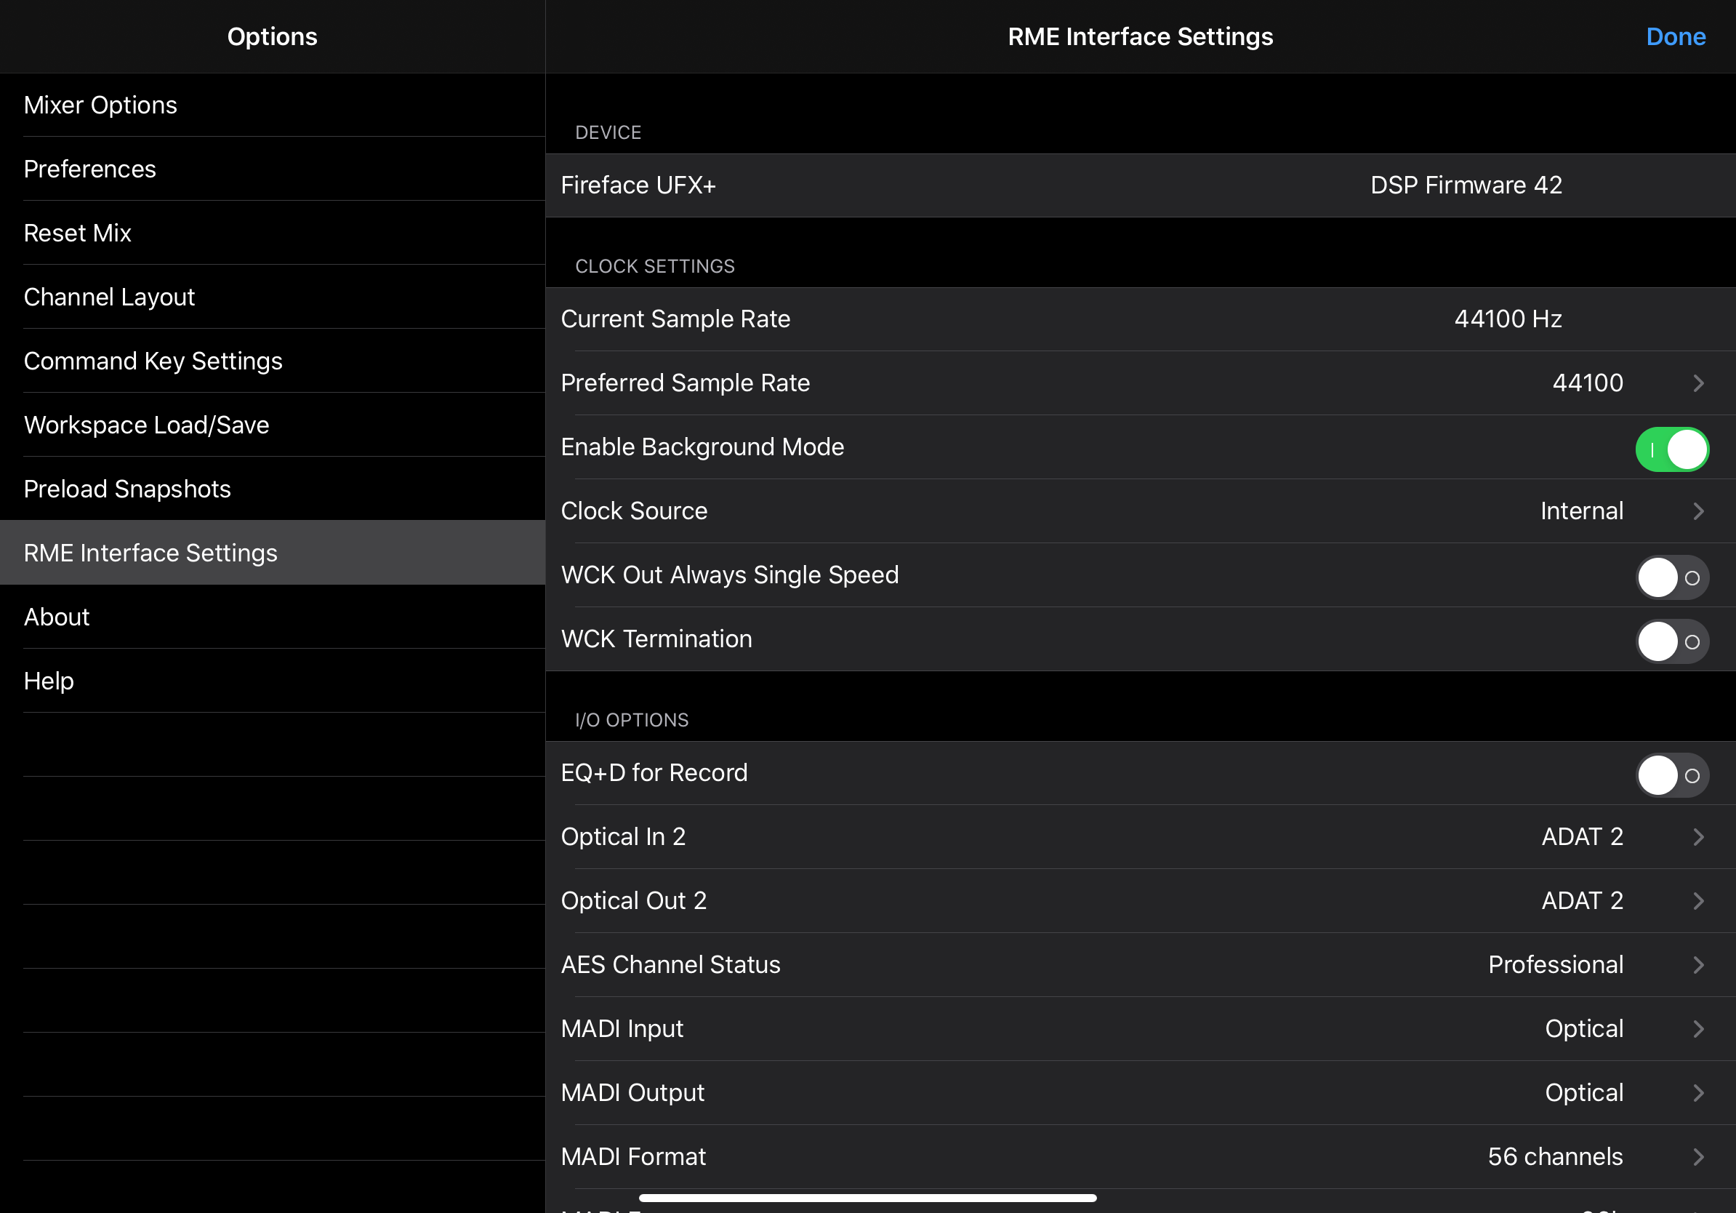Open Clock Source options chevron
The image size is (1736, 1213).
tap(1698, 511)
